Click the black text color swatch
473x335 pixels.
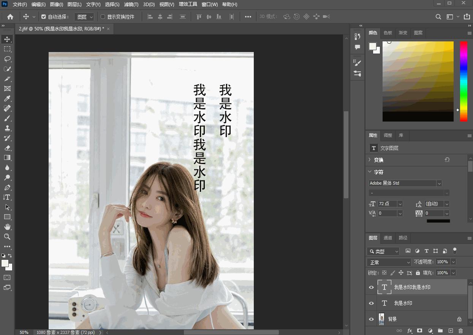[438, 221]
